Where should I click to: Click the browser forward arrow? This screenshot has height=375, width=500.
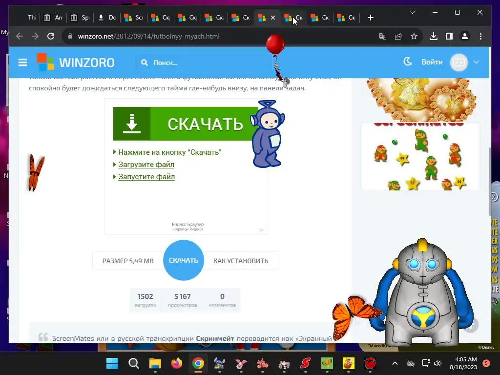35,36
